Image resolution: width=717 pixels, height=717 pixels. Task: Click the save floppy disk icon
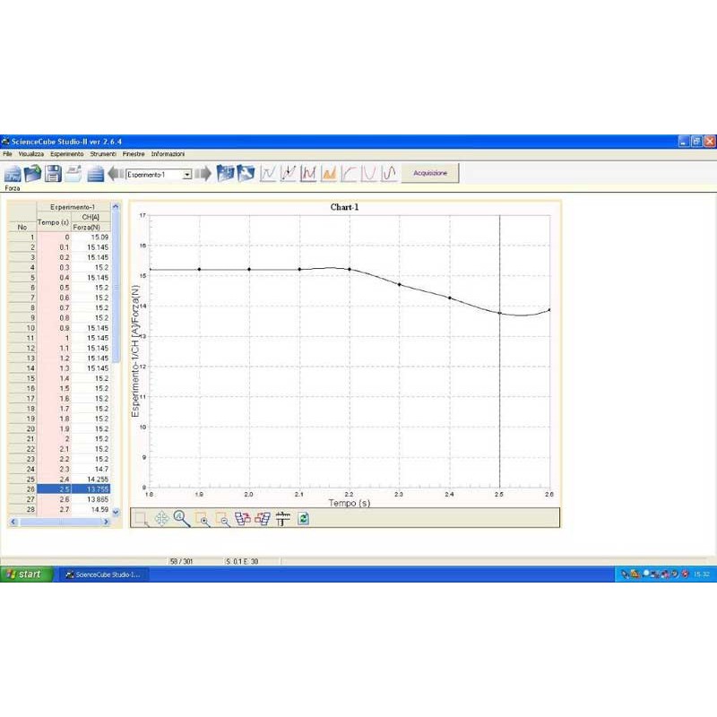54,174
